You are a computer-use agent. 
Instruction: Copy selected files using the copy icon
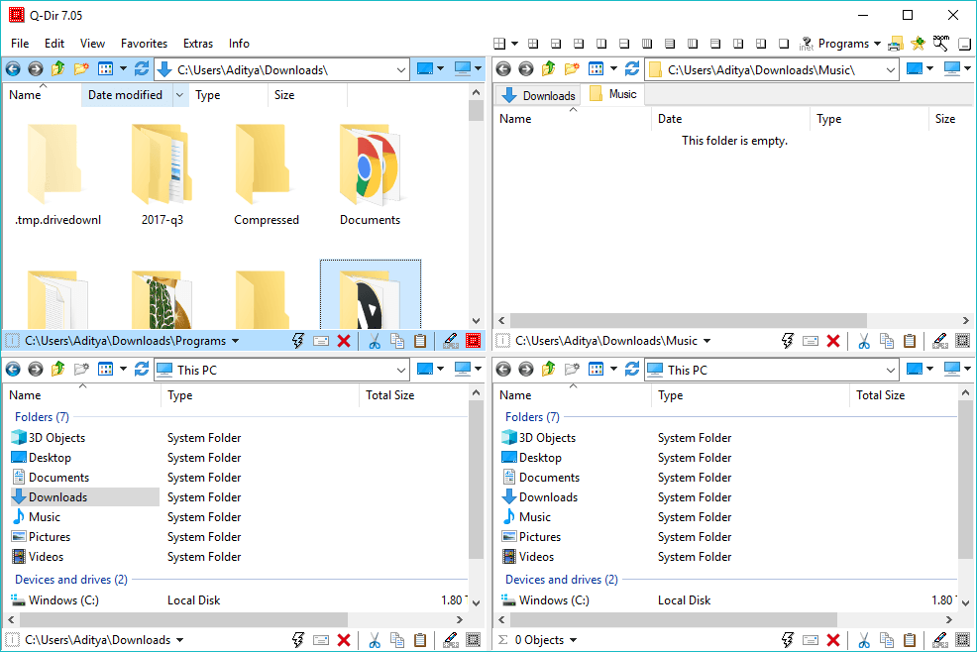point(397,340)
